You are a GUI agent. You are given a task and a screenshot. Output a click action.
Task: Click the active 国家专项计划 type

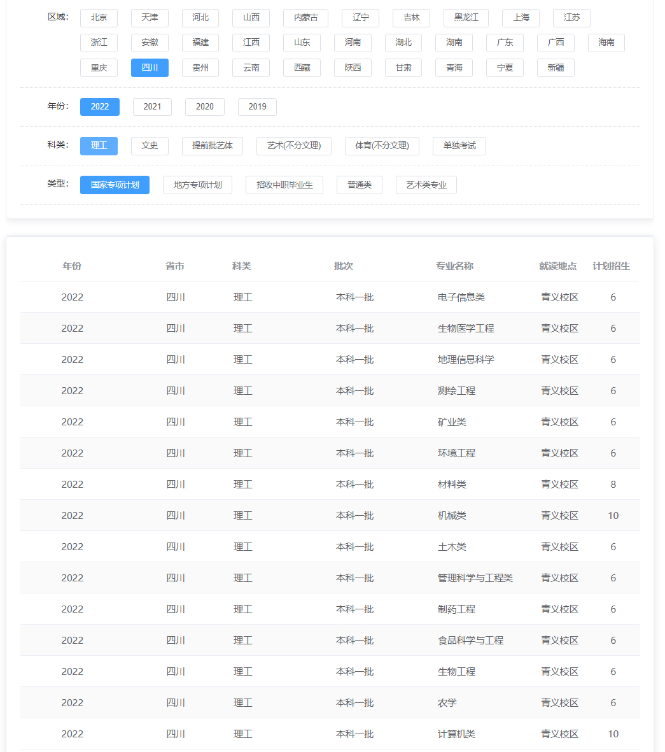click(x=115, y=185)
